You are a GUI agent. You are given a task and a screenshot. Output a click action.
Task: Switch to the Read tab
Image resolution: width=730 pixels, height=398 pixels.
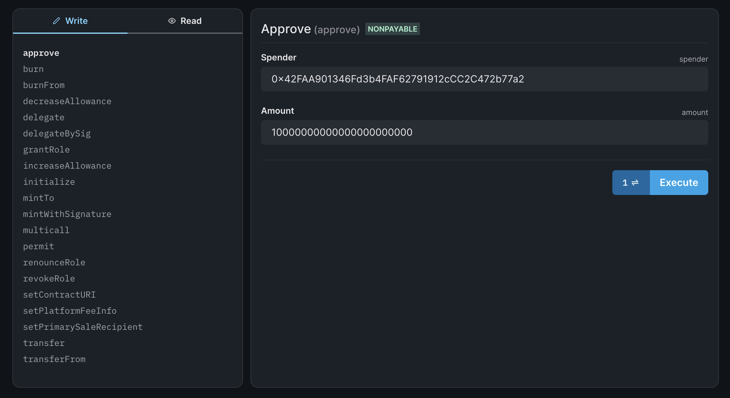click(191, 20)
